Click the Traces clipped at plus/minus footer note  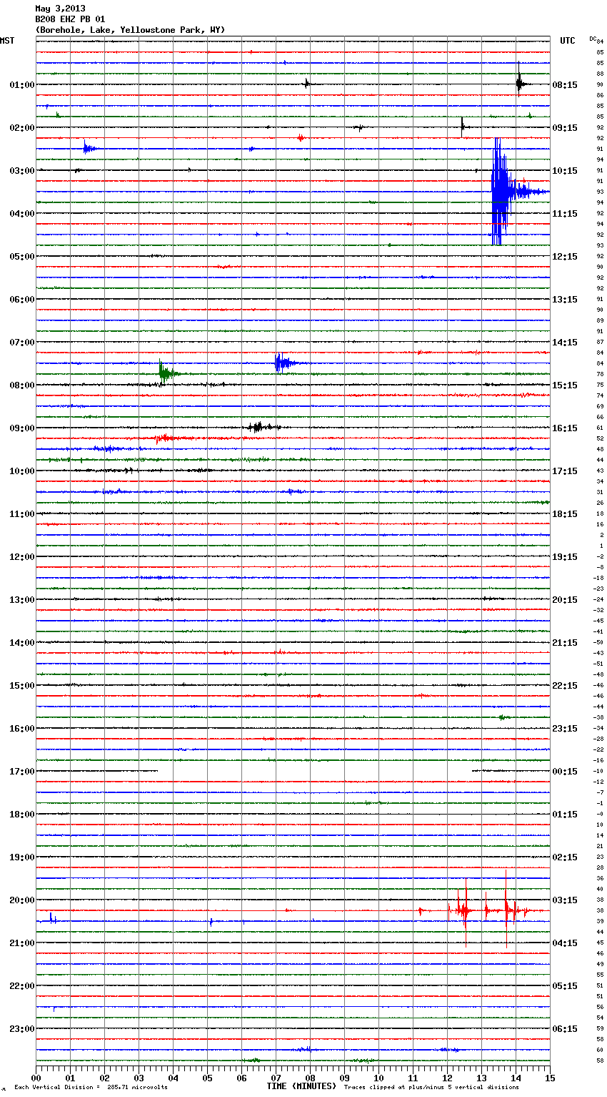431,1088
